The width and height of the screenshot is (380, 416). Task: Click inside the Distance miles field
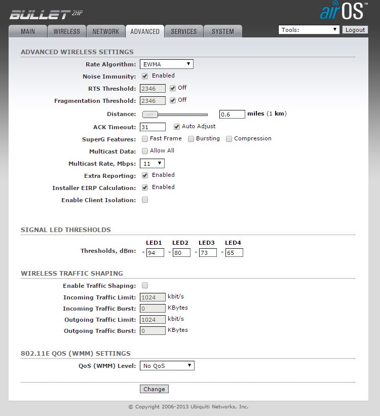232,115
